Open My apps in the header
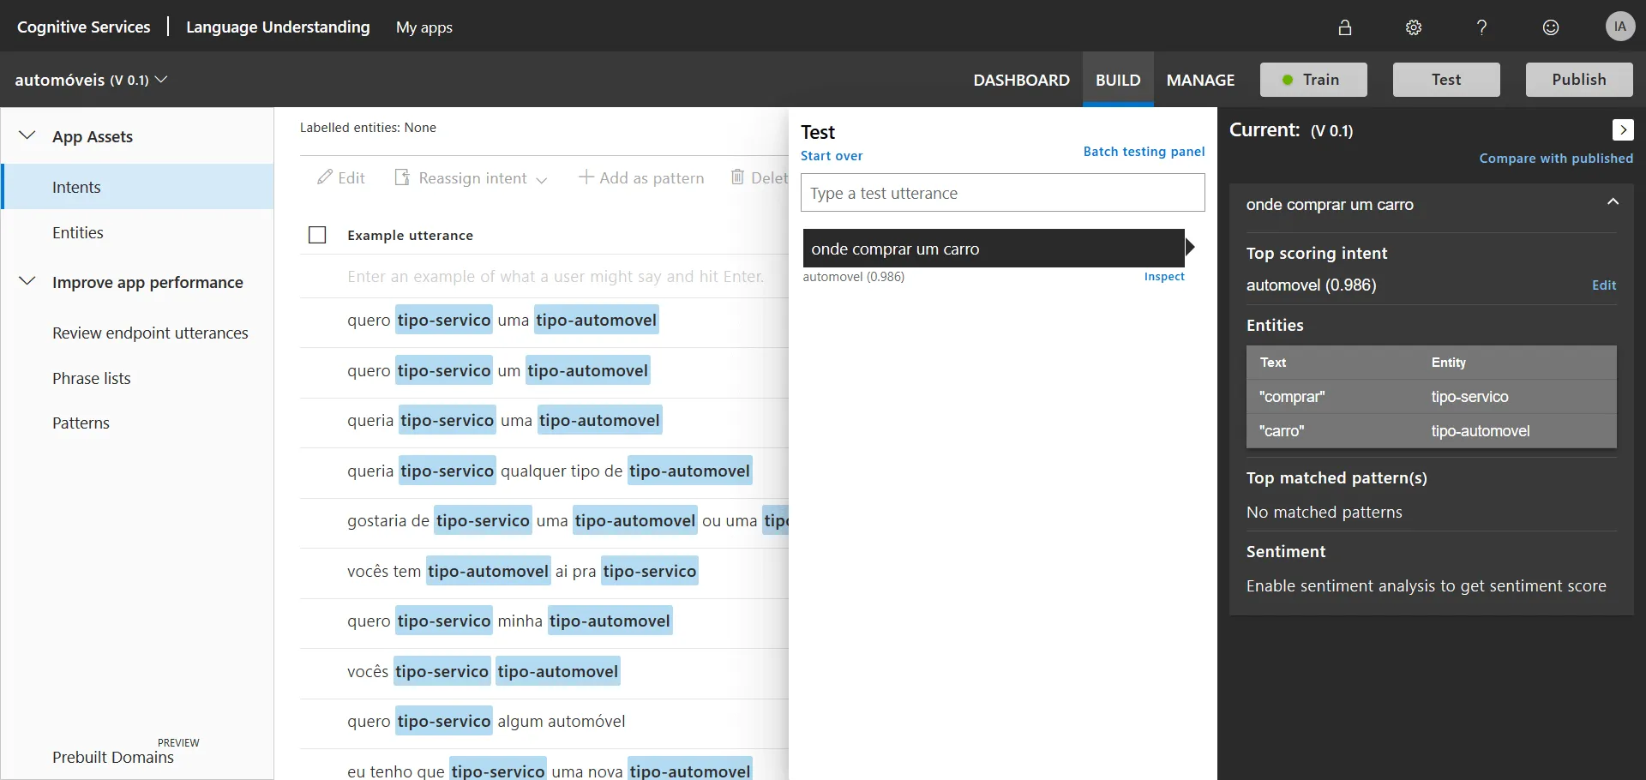 [424, 27]
